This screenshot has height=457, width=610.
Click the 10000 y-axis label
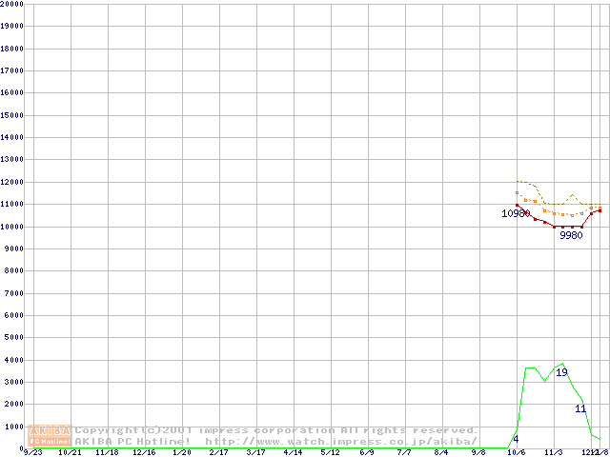[x=13, y=227]
